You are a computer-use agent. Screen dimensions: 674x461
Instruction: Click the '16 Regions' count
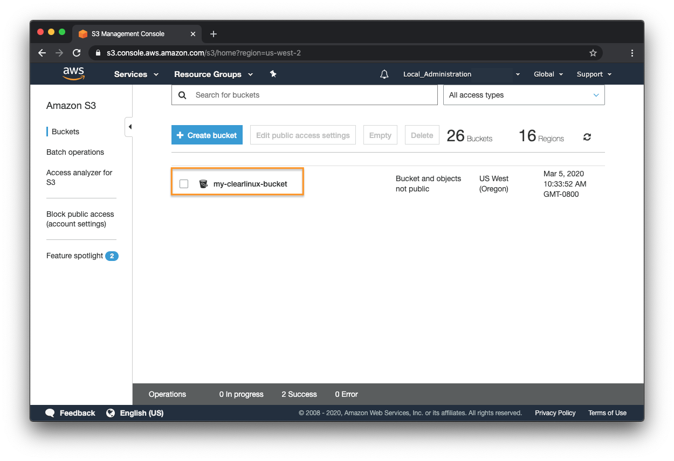point(541,136)
